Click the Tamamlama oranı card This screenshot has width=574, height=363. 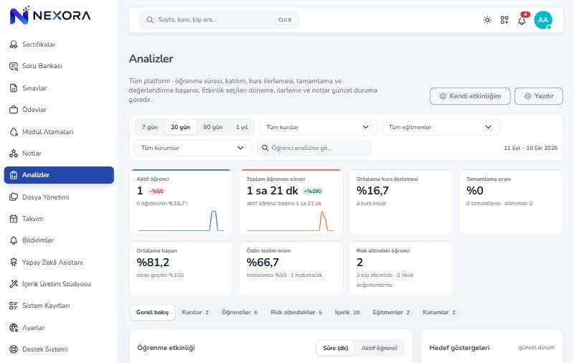pyautogui.click(x=511, y=202)
